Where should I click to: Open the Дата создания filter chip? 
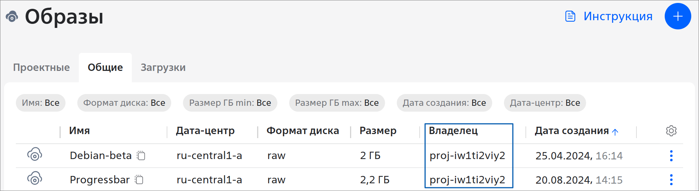(x=444, y=103)
